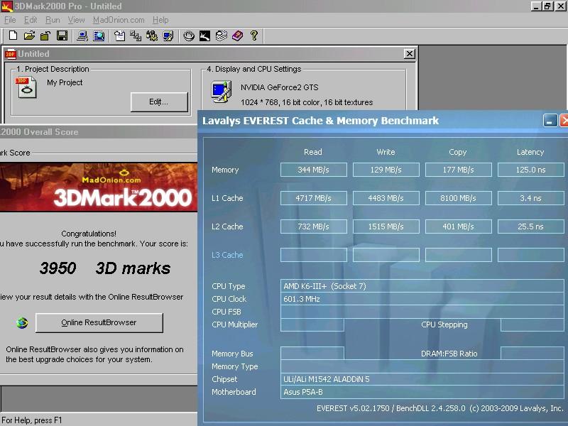This screenshot has width=568, height=426.
Task: Click the Save floppy disk icon
Action: coord(62,35)
